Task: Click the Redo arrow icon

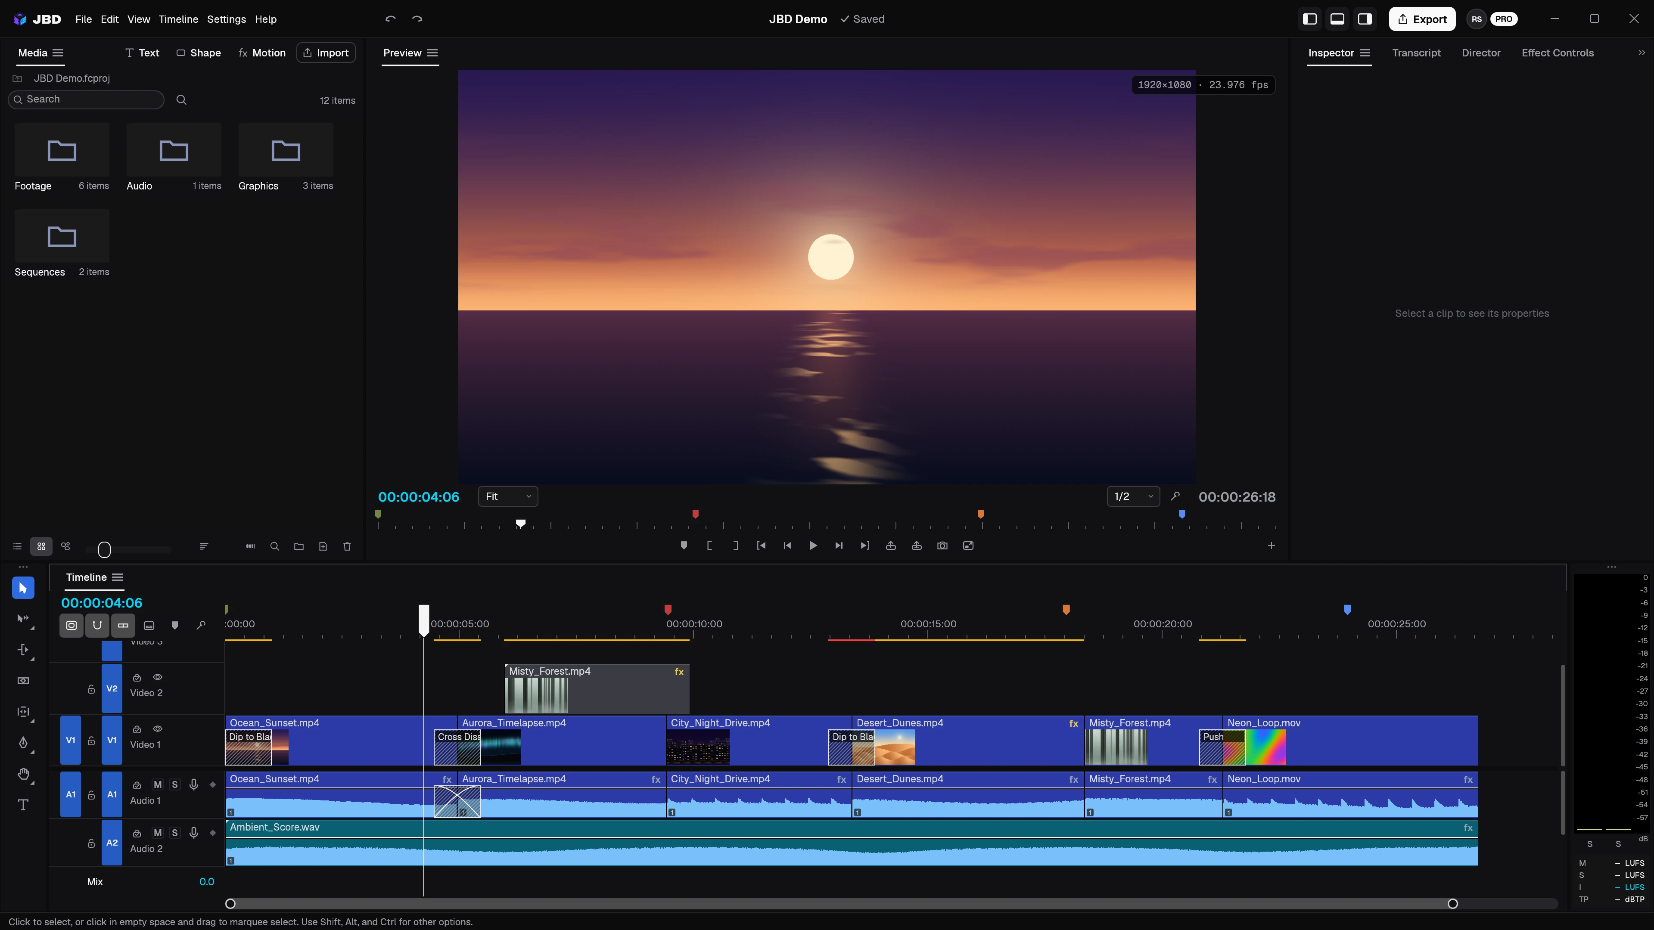Action: click(x=417, y=19)
